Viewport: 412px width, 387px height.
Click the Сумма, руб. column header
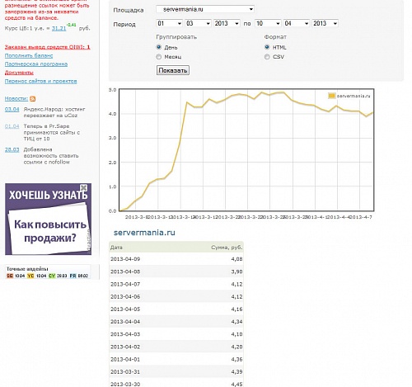[227, 248]
